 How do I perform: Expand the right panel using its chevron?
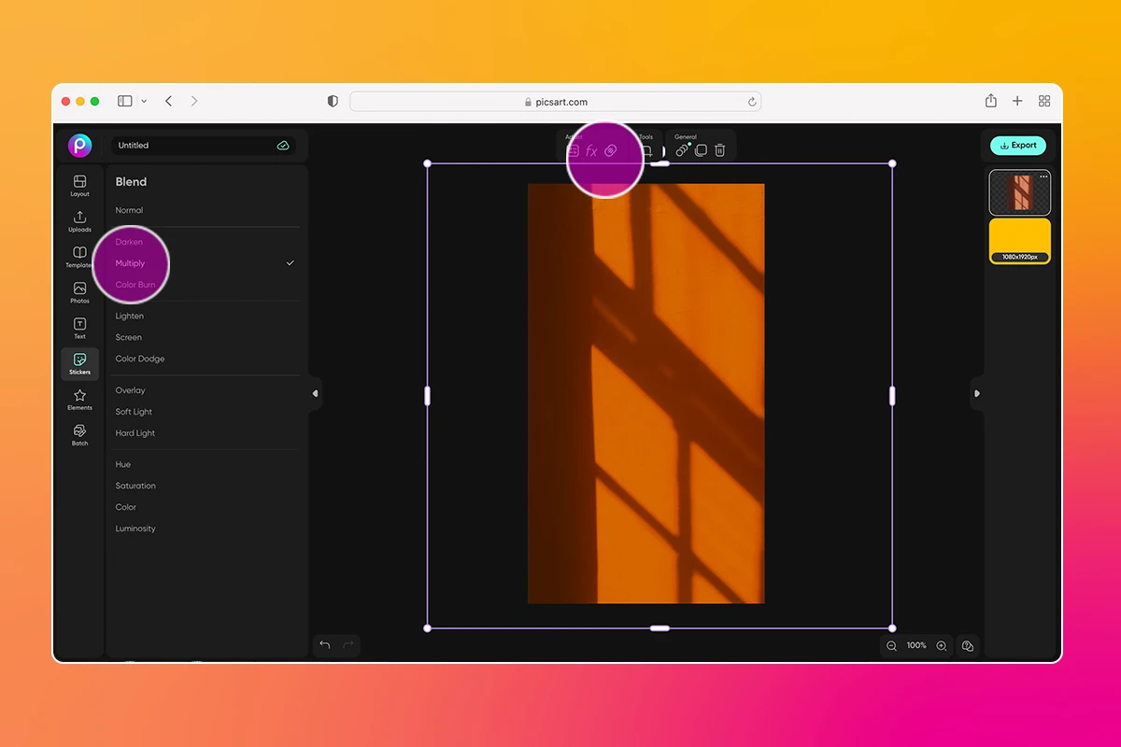coord(976,394)
